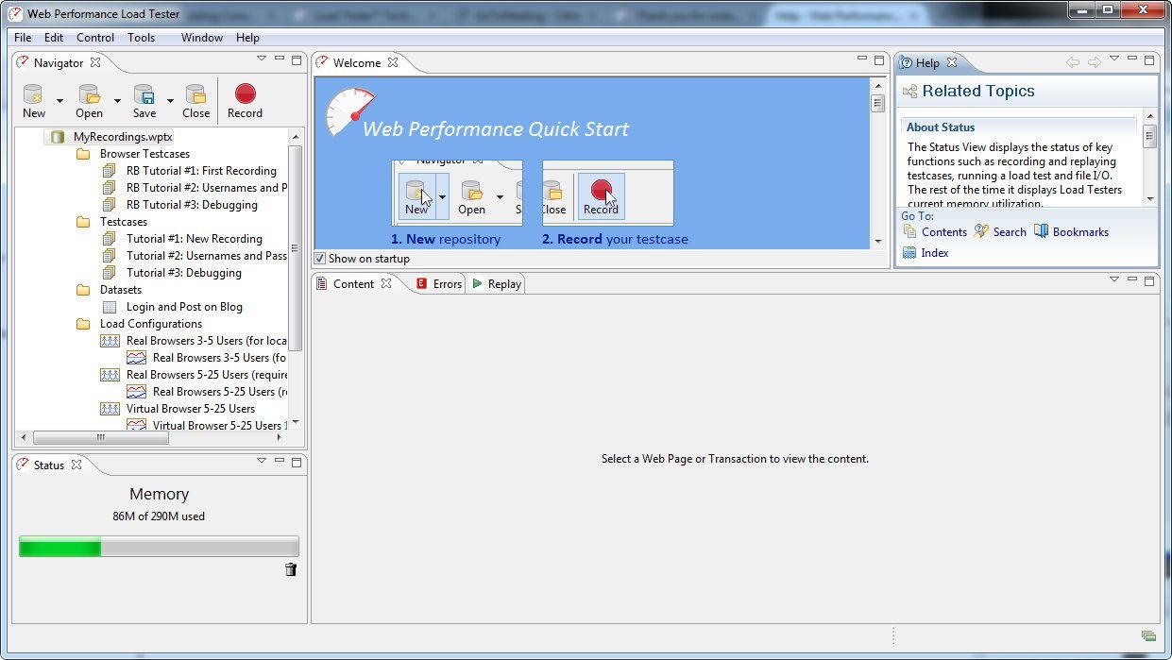Save the repository via the Save icon
The width and height of the screenshot is (1172, 660).
click(143, 95)
